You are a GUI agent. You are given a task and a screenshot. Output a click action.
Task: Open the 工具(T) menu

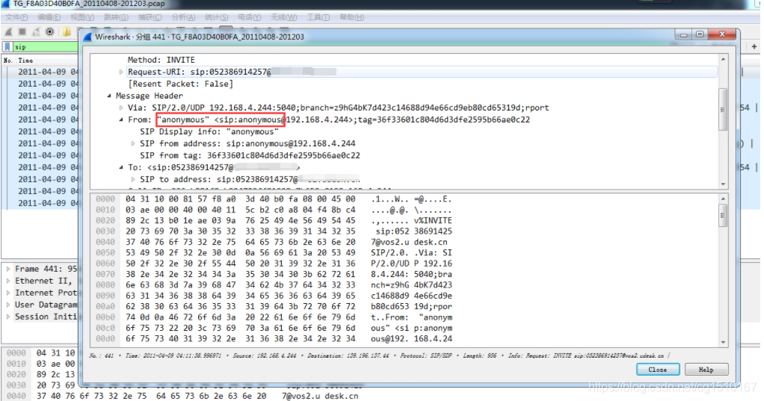point(318,17)
